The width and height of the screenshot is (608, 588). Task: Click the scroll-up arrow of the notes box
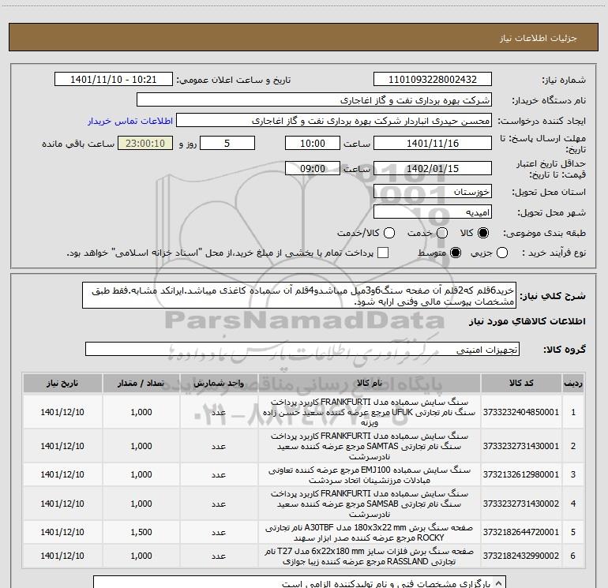tap(499, 583)
